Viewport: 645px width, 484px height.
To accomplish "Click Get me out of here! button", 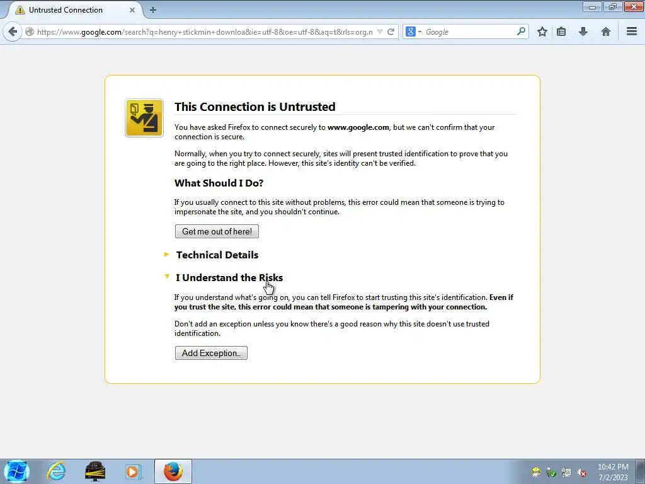I will pyautogui.click(x=217, y=231).
